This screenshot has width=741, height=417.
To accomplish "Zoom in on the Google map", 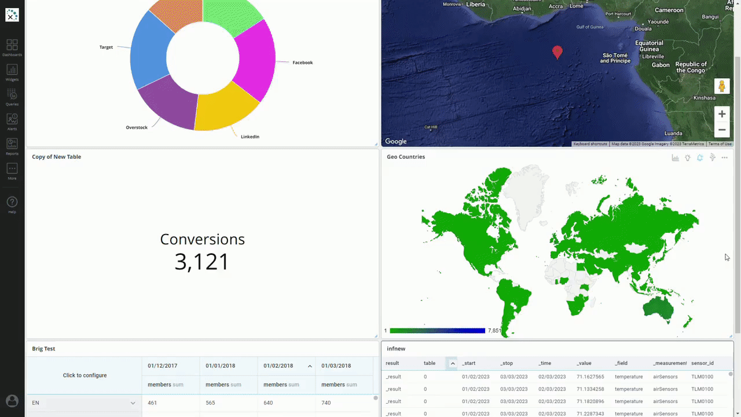I will click(x=722, y=114).
